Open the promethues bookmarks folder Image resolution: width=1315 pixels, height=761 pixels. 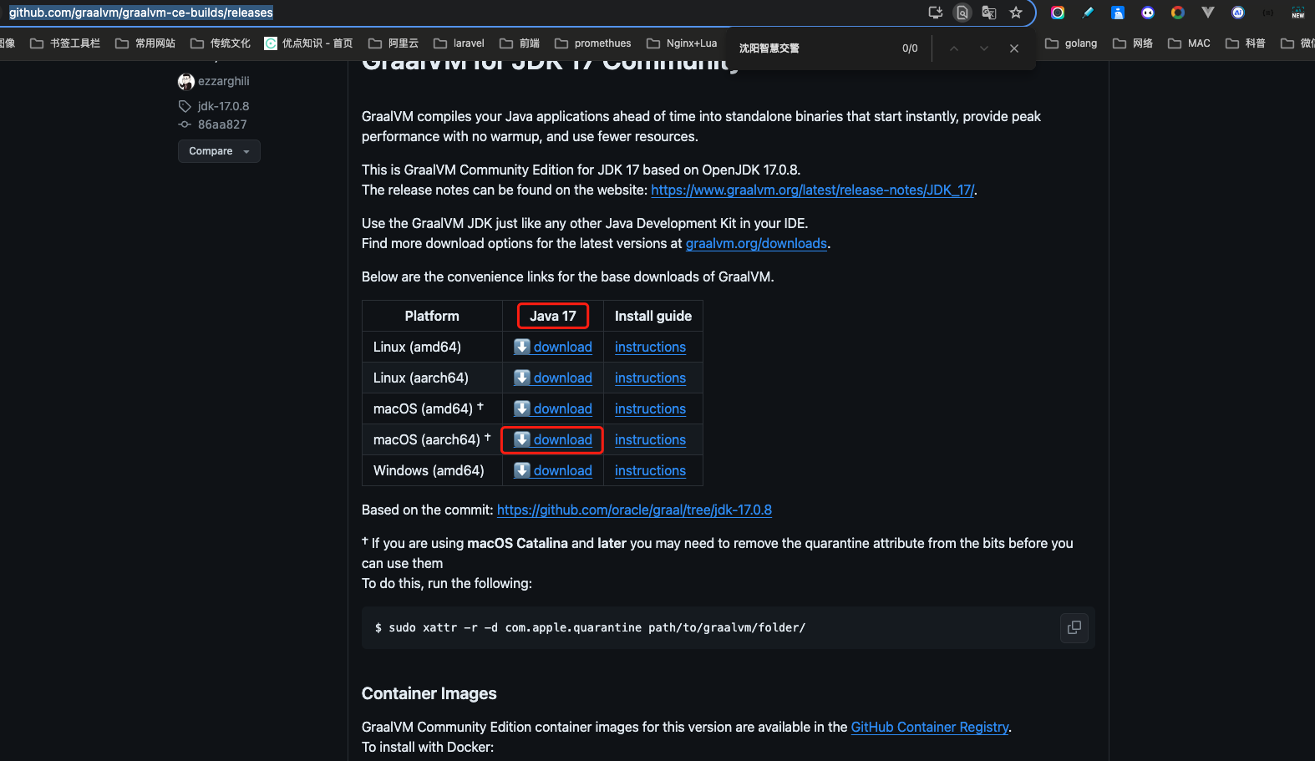tap(593, 43)
